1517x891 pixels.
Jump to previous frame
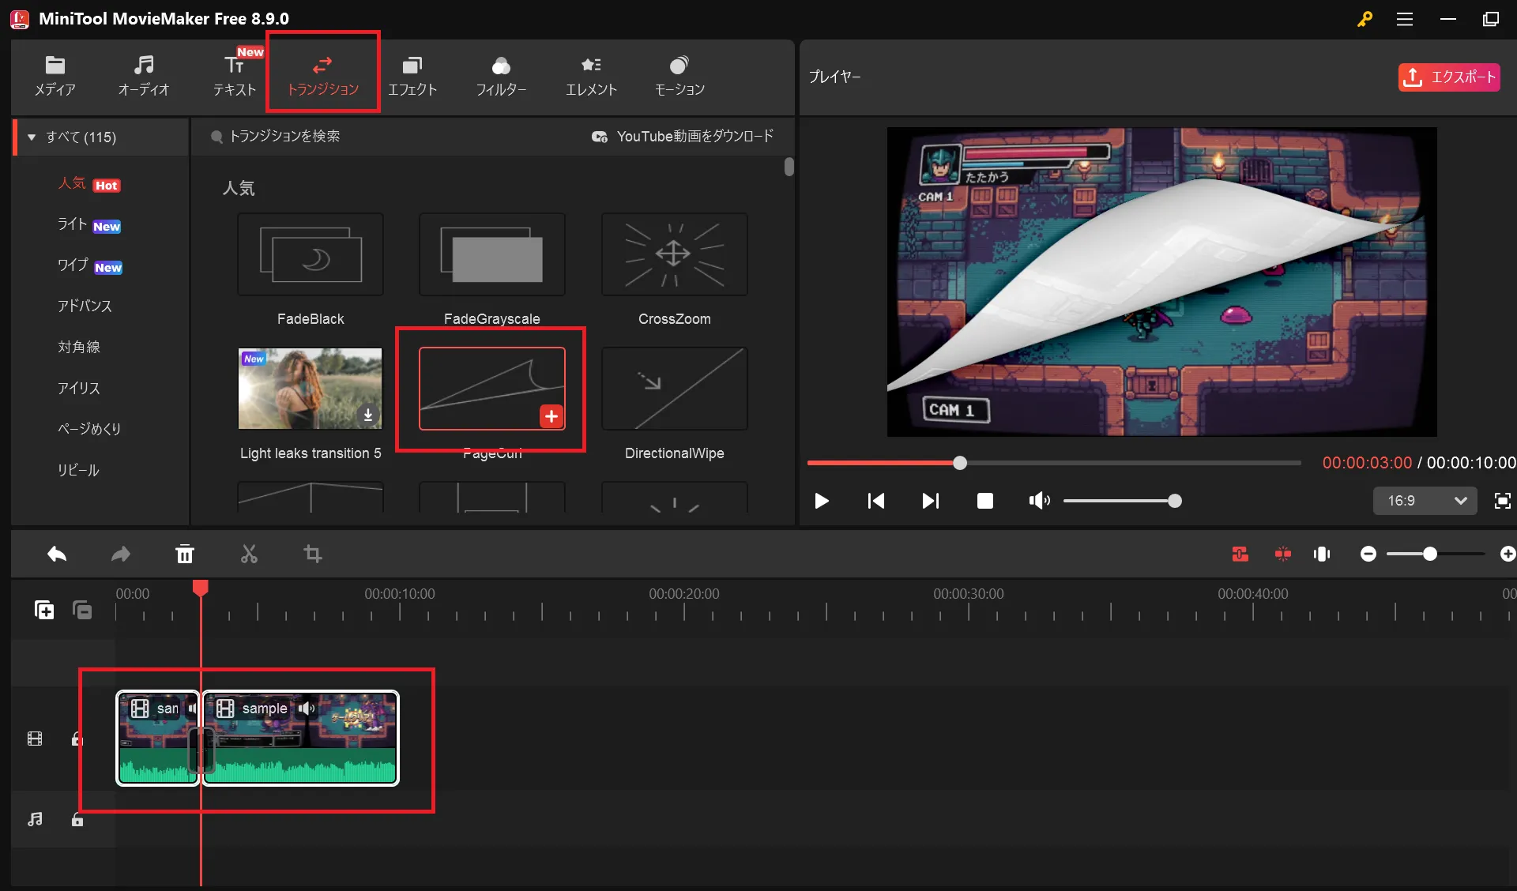pos(876,501)
